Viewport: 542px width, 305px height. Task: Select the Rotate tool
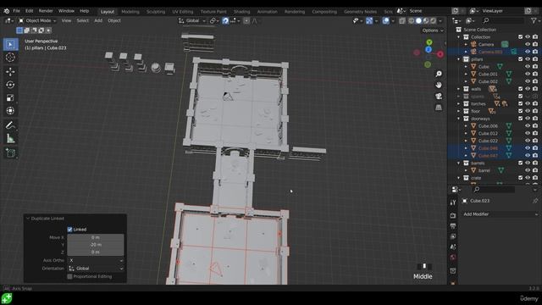point(10,85)
